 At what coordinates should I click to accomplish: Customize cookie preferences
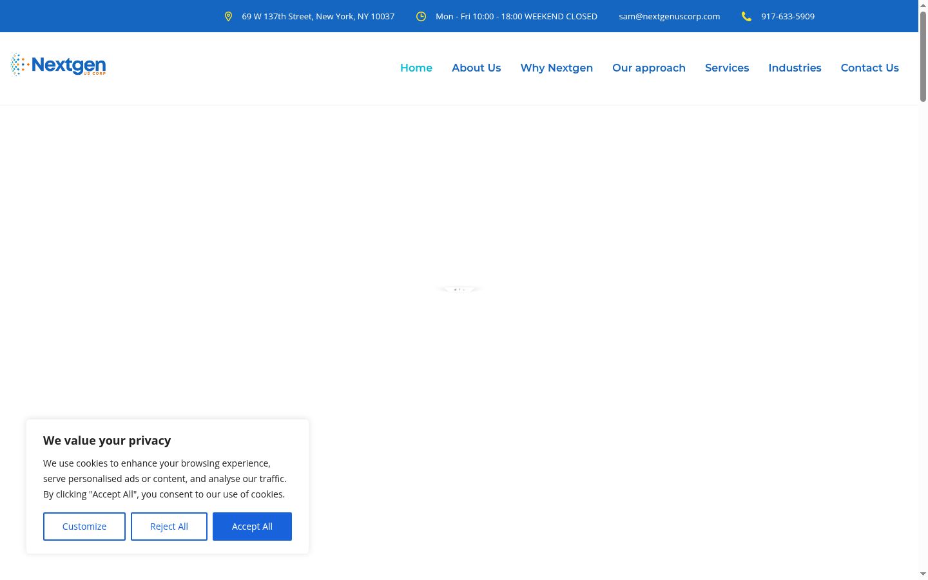pyautogui.click(x=84, y=527)
